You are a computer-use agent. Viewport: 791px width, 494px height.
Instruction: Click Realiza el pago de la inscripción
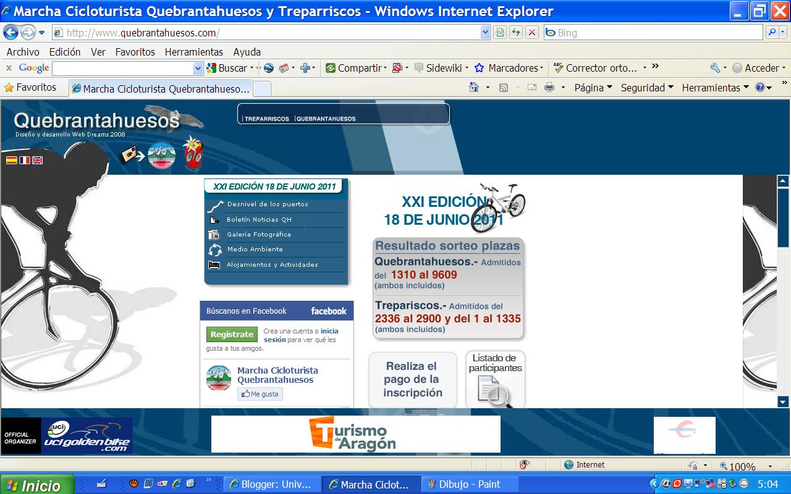click(x=413, y=380)
